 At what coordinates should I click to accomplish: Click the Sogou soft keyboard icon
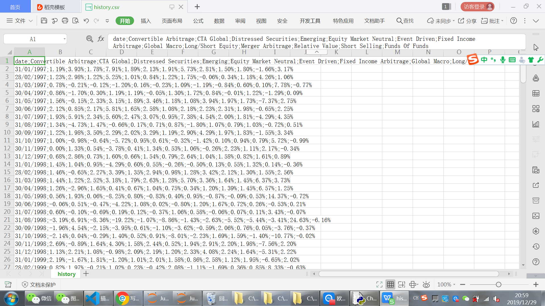tap(512, 60)
